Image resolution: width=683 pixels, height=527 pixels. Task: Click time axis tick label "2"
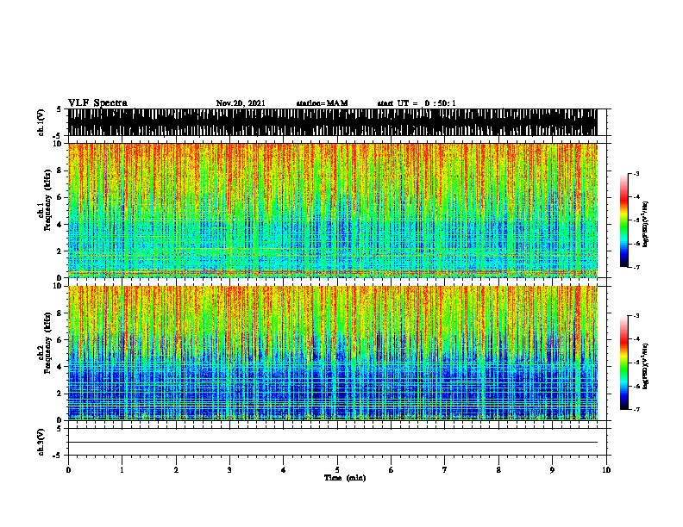[176, 470]
